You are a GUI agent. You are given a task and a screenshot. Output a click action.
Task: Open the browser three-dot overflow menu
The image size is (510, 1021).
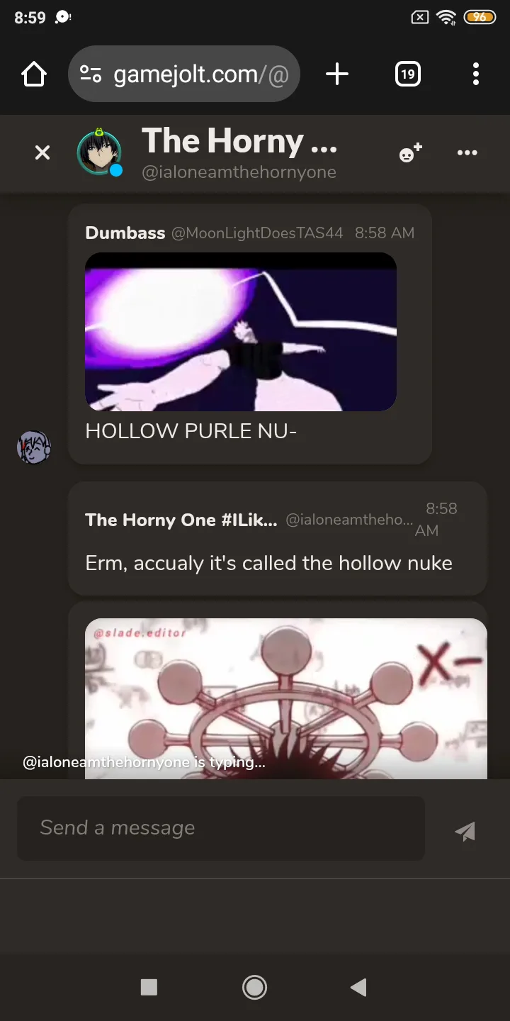pyautogui.click(x=475, y=74)
